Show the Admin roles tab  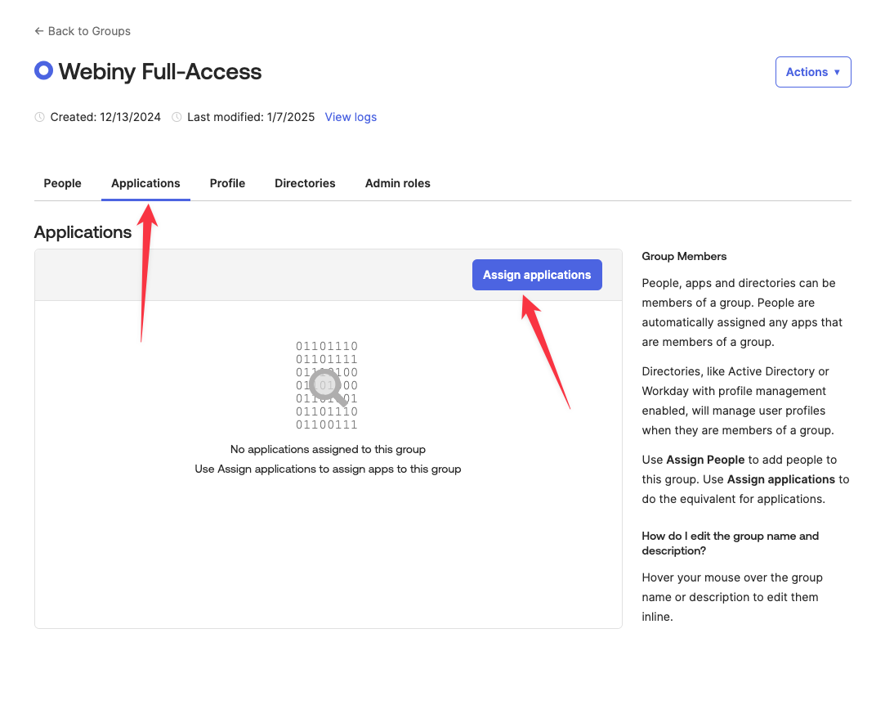pos(397,183)
